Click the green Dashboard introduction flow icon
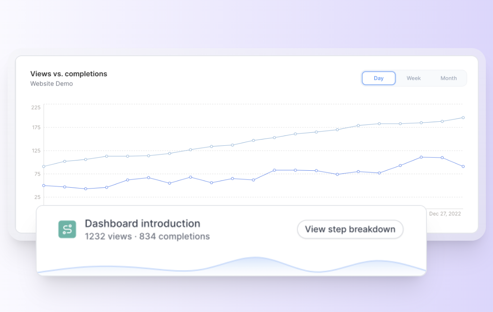The height and width of the screenshot is (312, 493). point(67,230)
